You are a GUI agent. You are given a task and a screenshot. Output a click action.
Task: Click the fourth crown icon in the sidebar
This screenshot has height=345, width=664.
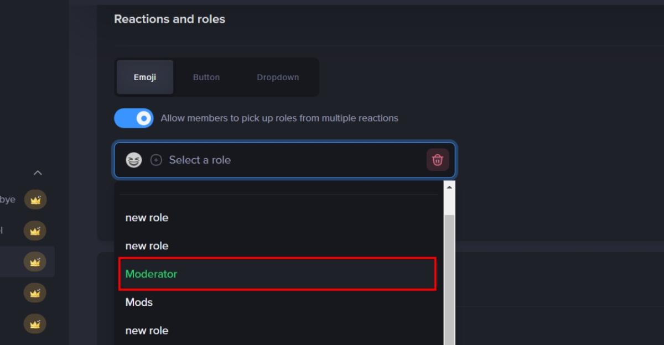click(35, 293)
